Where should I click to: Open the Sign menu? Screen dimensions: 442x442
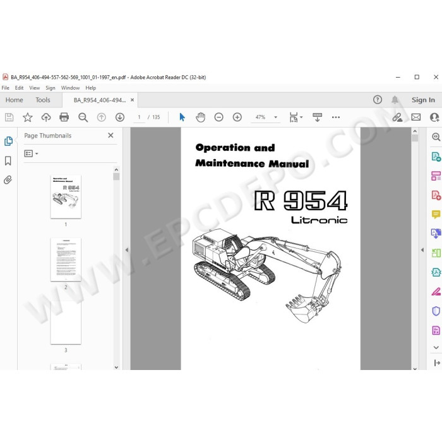[x=51, y=88]
